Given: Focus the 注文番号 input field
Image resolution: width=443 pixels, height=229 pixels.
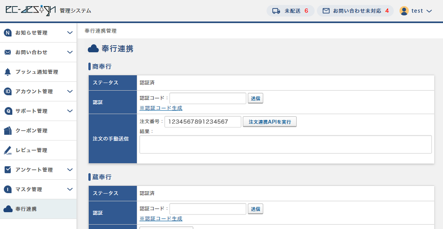Looking at the screenshot, I should click(203, 122).
